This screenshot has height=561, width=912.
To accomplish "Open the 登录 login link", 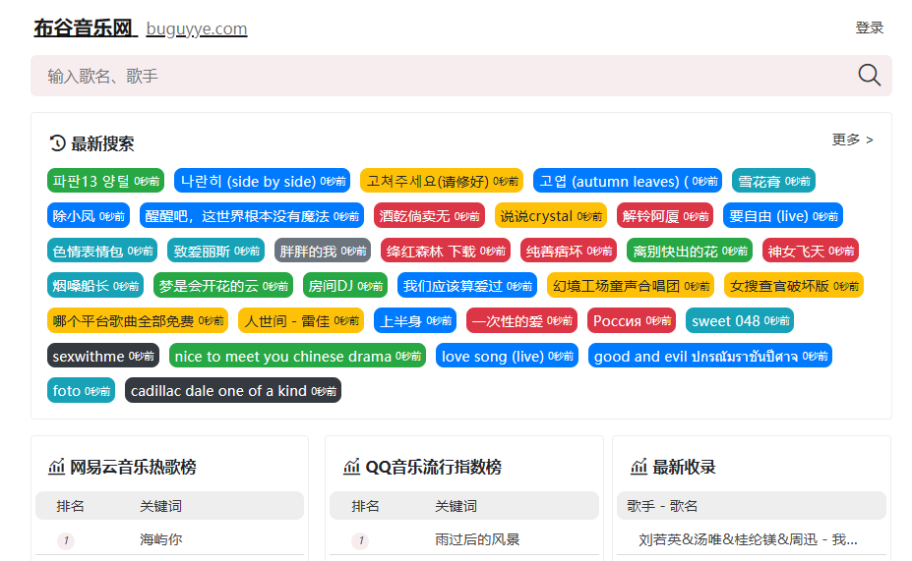I will coord(869,28).
